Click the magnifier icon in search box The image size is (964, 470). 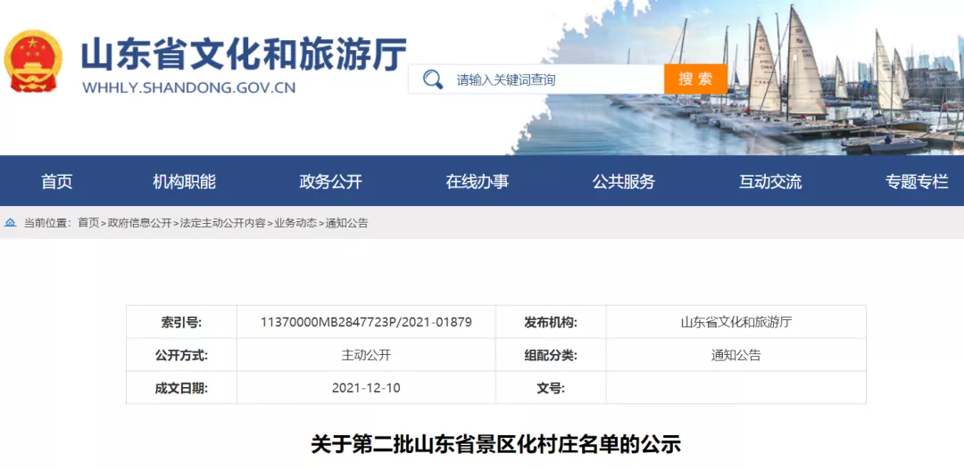[x=433, y=79]
